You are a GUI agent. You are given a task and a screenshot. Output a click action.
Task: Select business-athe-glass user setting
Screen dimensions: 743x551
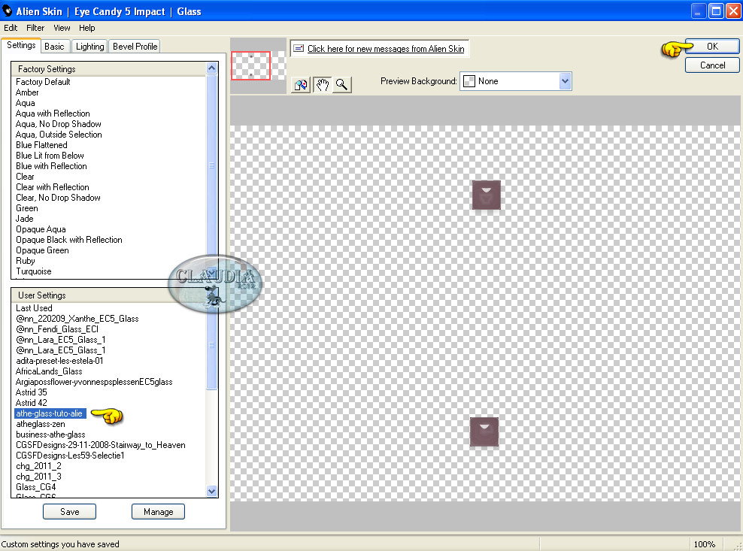pyautogui.click(x=50, y=434)
